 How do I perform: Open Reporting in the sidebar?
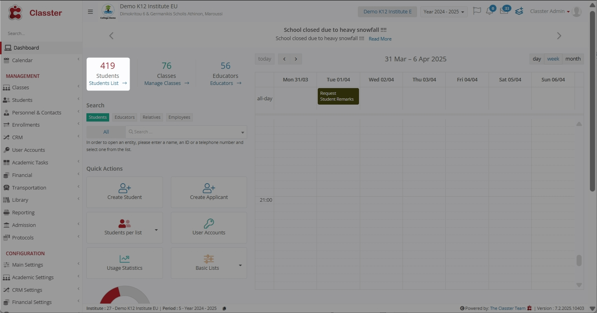point(23,212)
